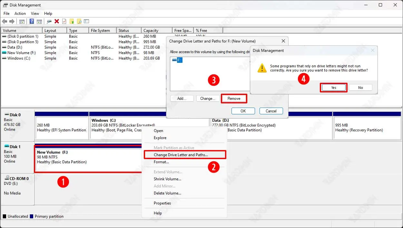Open the View menu
Viewport: 403px width, 228px height.
point(35,14)
